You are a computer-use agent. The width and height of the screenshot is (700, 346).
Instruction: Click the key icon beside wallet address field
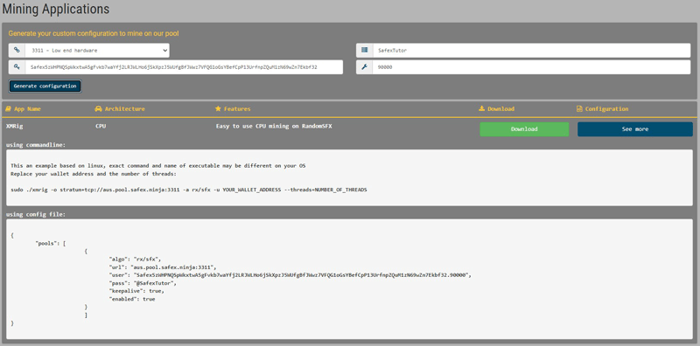(x=17, y=67)
